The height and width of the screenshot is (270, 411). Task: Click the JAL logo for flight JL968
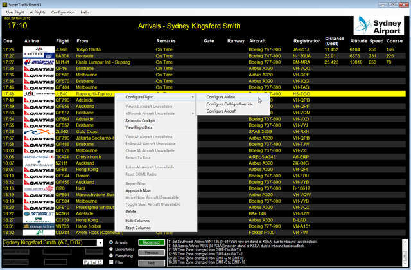[x=39, y=50]
